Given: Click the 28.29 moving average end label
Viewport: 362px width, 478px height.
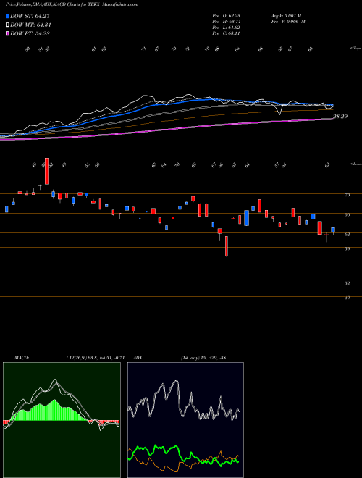Looking at the screenshot, I should point(340,116).
